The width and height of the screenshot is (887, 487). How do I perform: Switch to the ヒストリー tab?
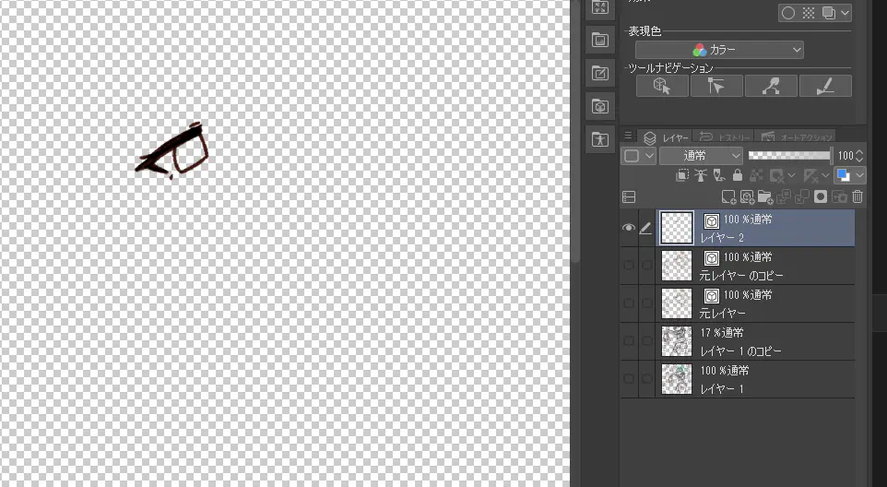click(x=724, y=137)
